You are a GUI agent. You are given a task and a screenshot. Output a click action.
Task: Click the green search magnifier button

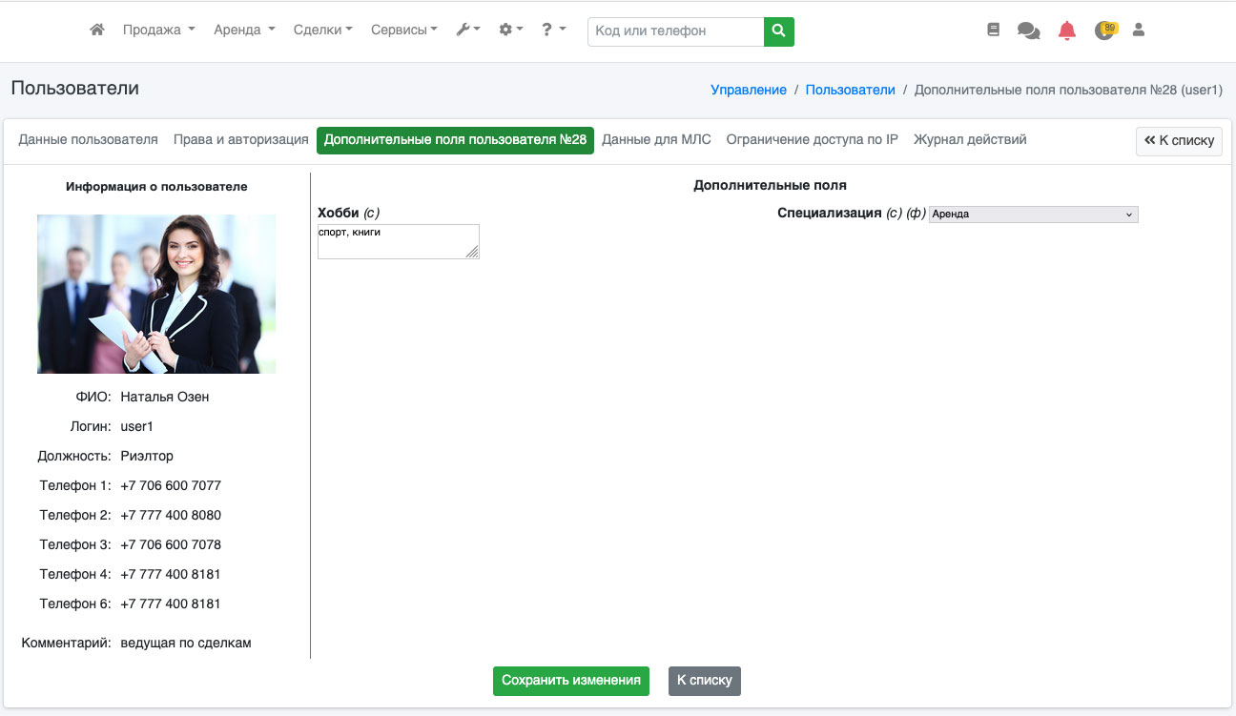coord(779,31)
